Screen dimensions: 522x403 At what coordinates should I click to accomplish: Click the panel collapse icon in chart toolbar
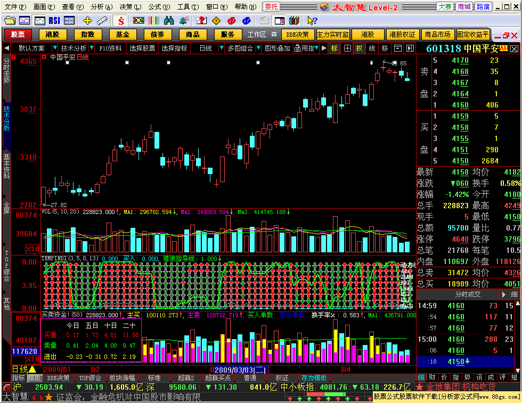(398, 48)
